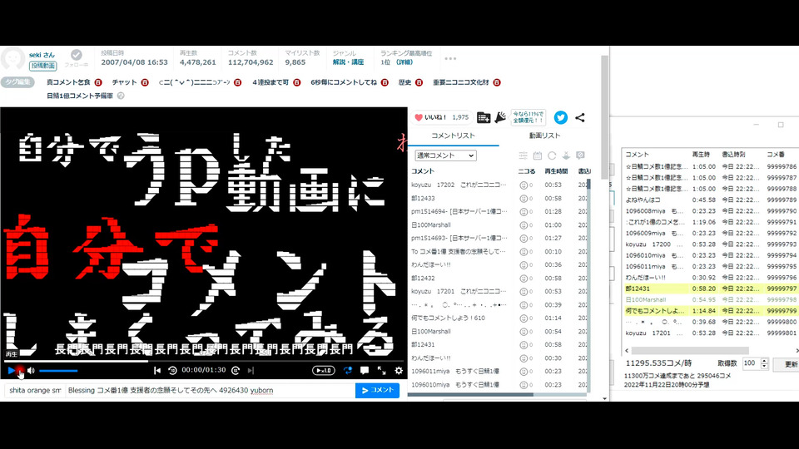The height and width of the screenshot is (449, 799).
Task: Select the わんだほーい!! comment at 00:36
Action: (499, 264)
